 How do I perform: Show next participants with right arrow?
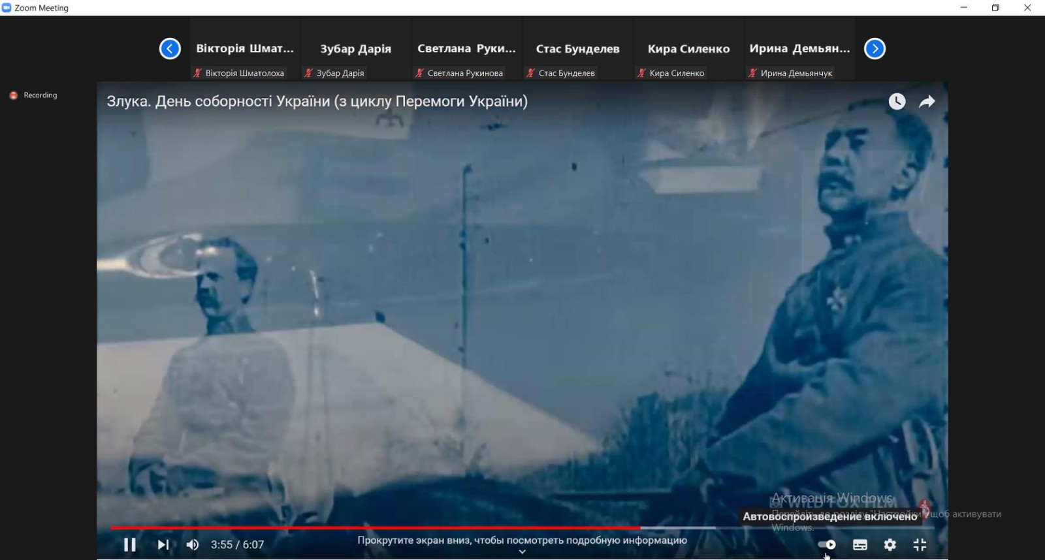coord(875,48)
